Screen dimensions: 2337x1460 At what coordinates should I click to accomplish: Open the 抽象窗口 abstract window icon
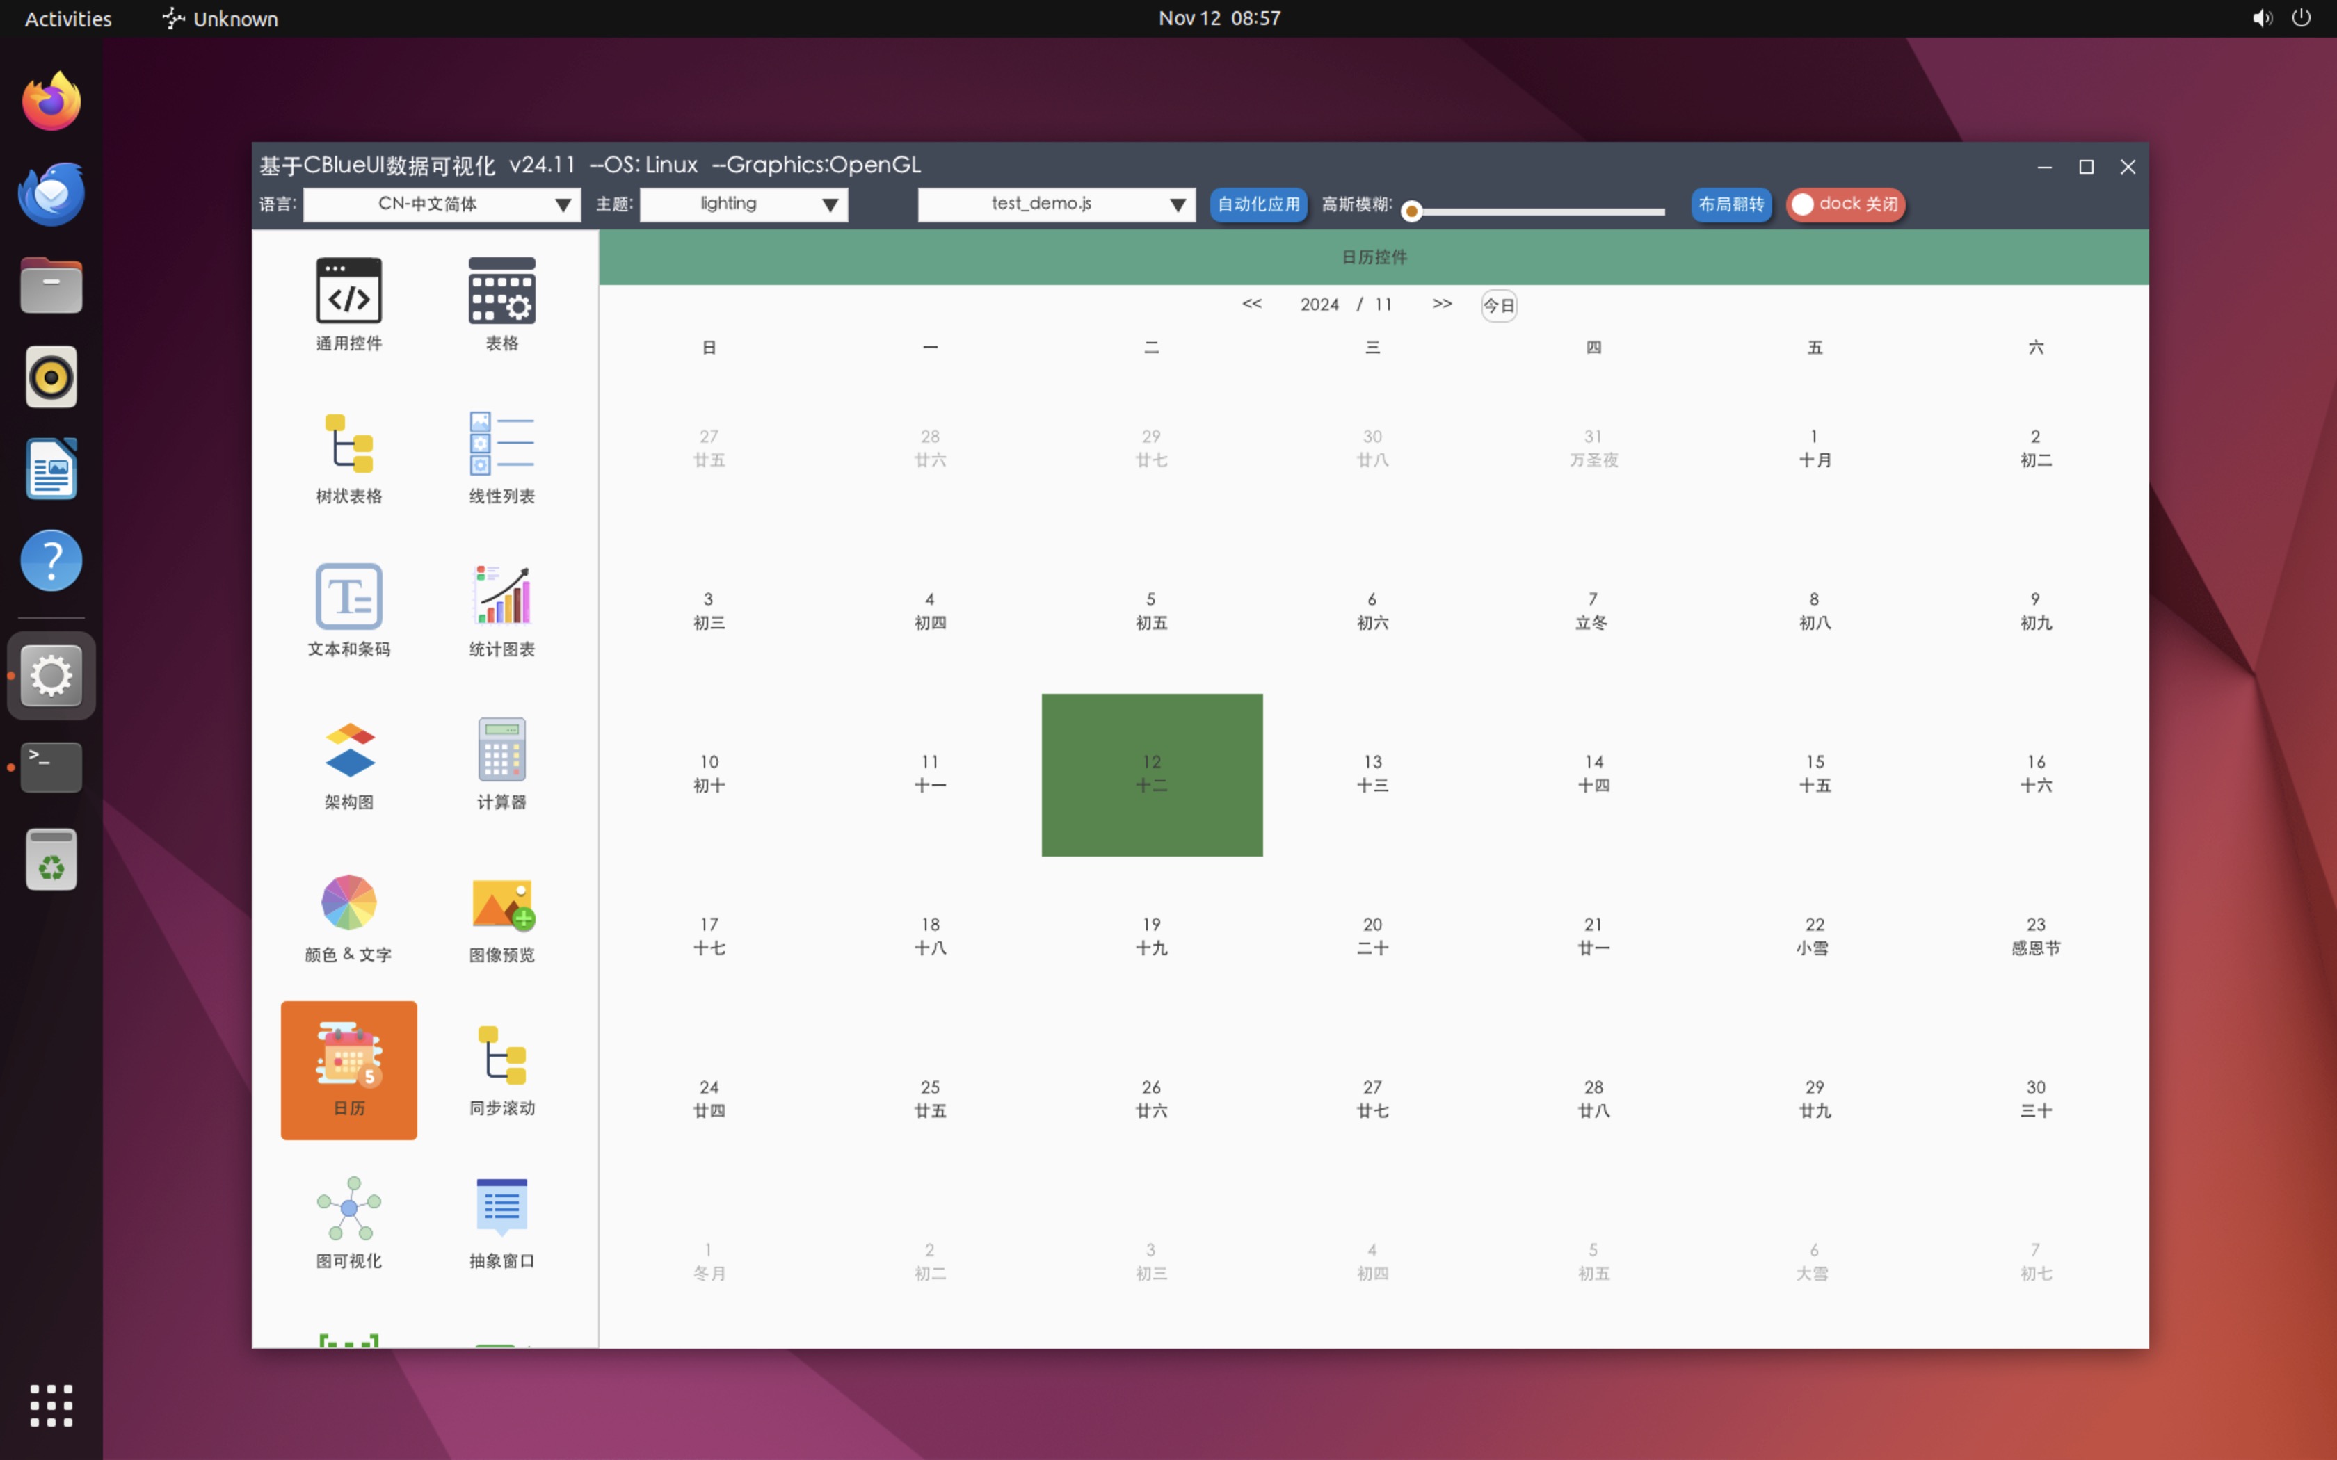(501, 1224)
